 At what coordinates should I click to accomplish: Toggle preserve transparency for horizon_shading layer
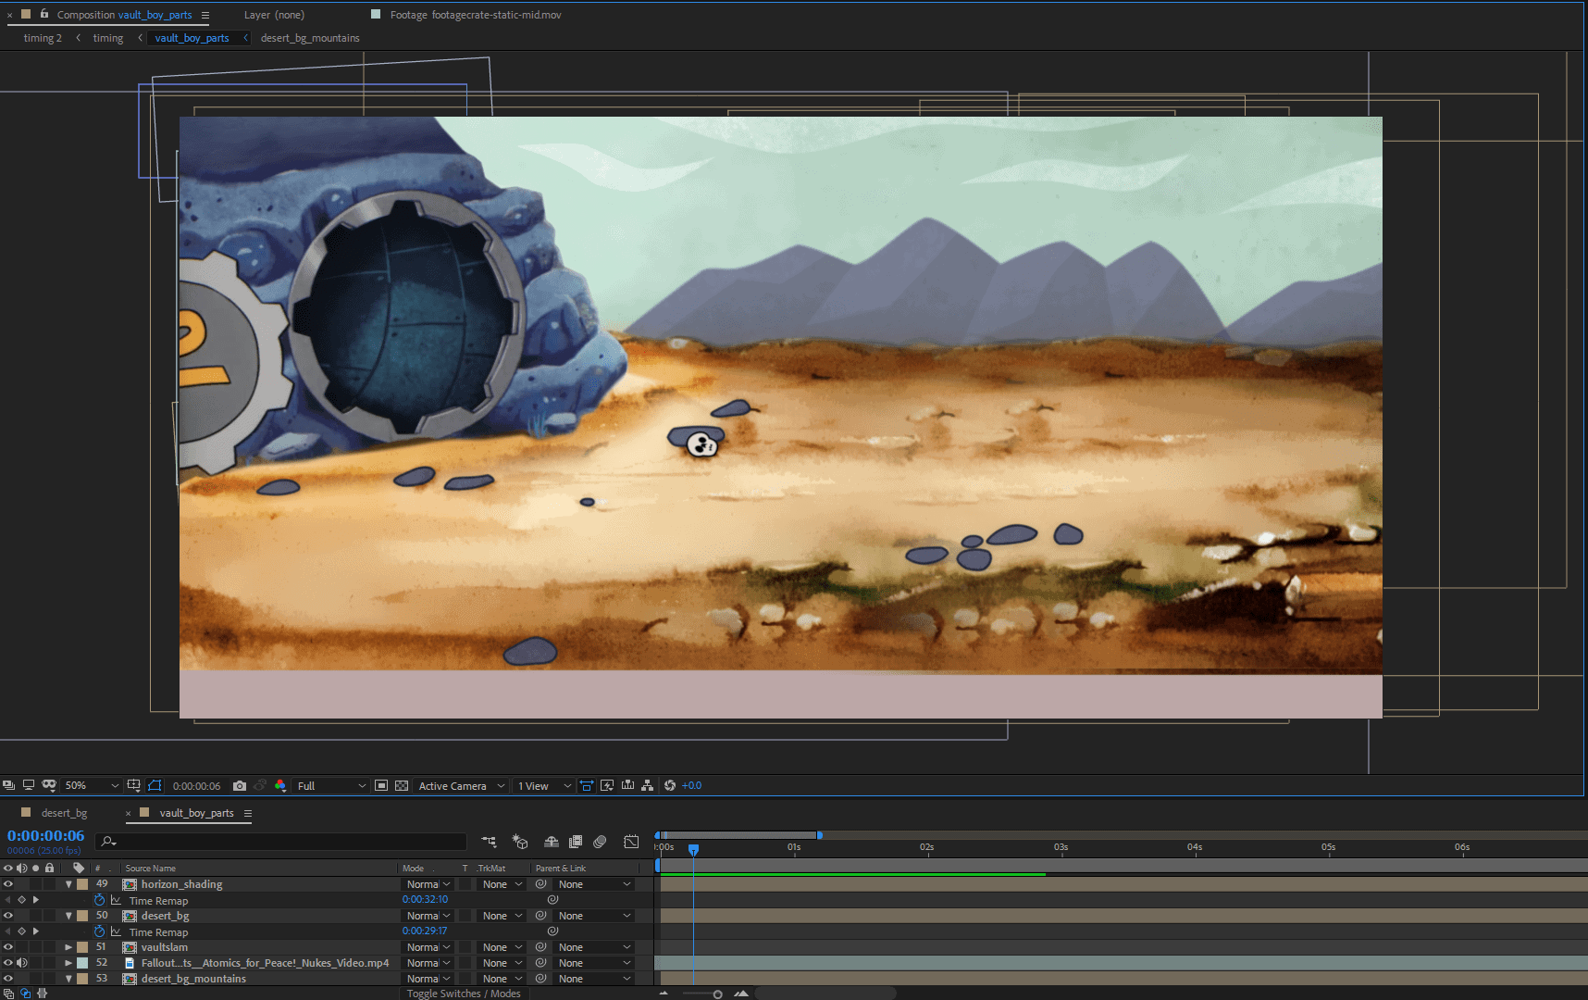(465, 884)
